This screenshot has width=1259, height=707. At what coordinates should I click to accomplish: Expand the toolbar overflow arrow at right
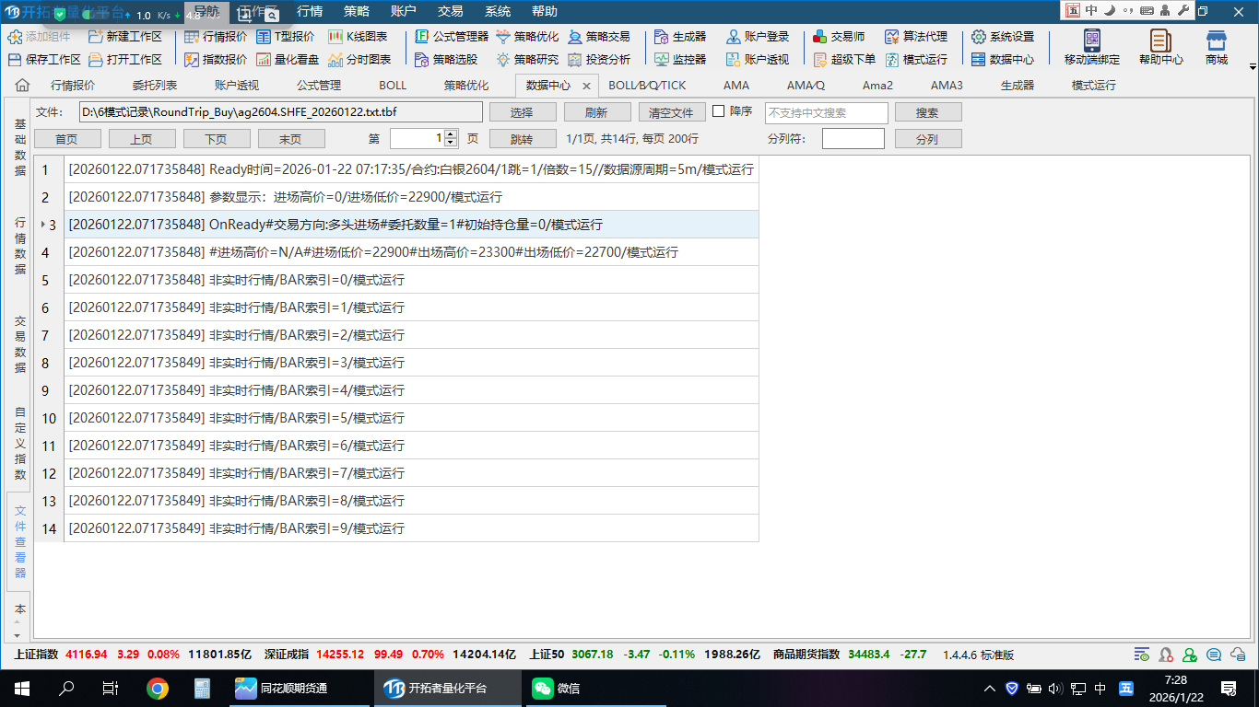(1252, 67)
